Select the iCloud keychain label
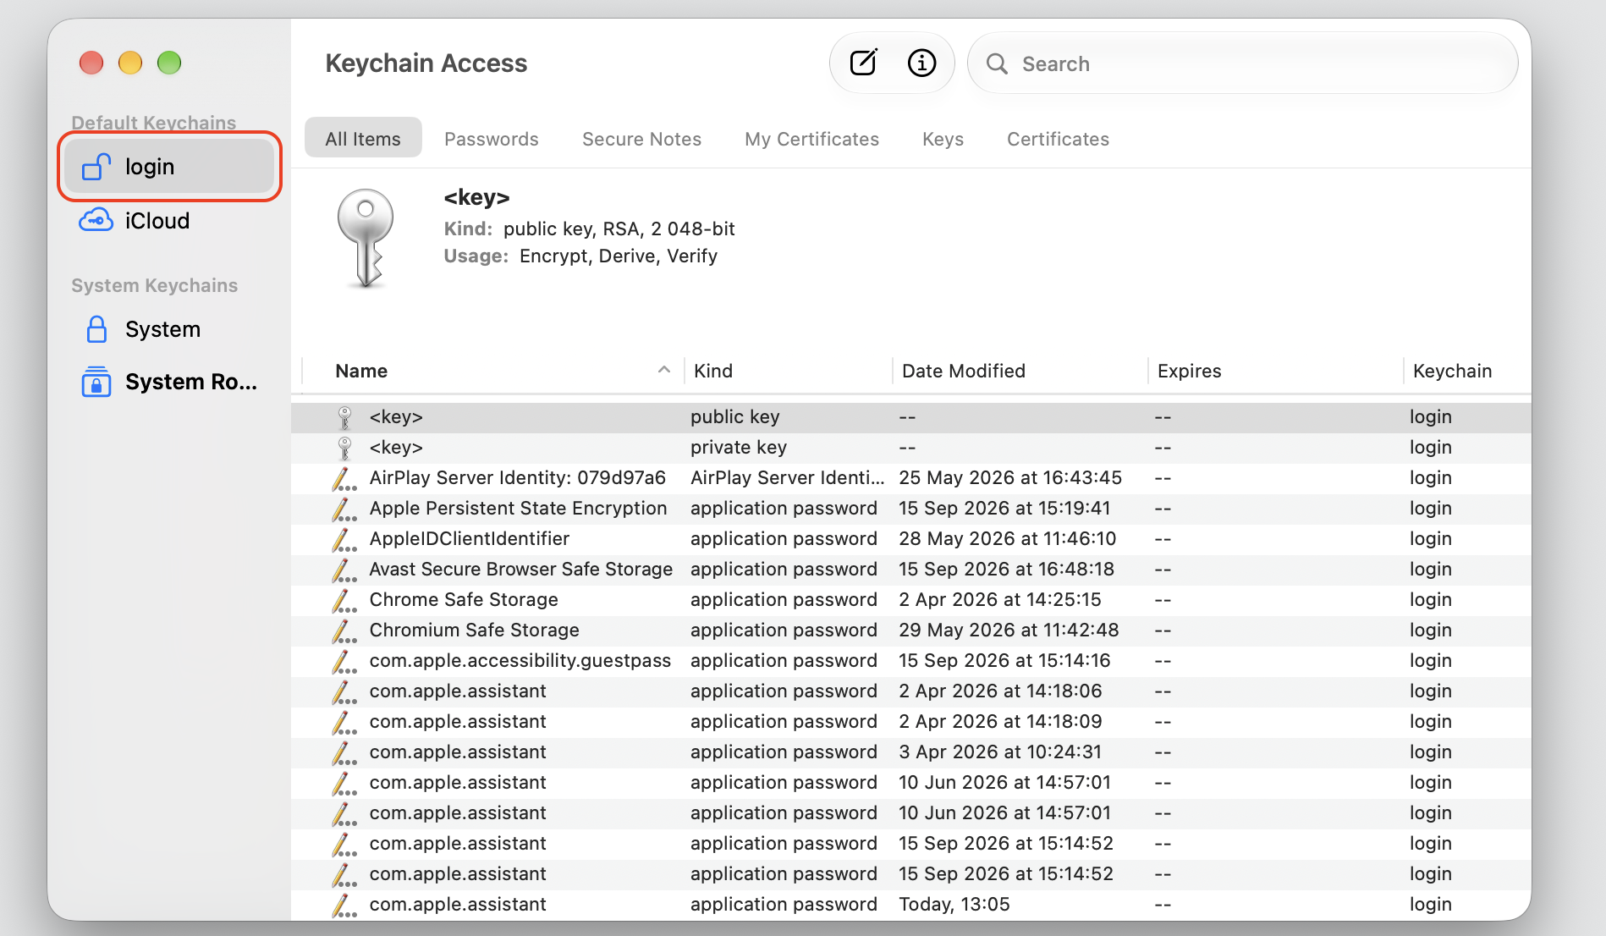Screen dimensions: 1606x936 157,221
